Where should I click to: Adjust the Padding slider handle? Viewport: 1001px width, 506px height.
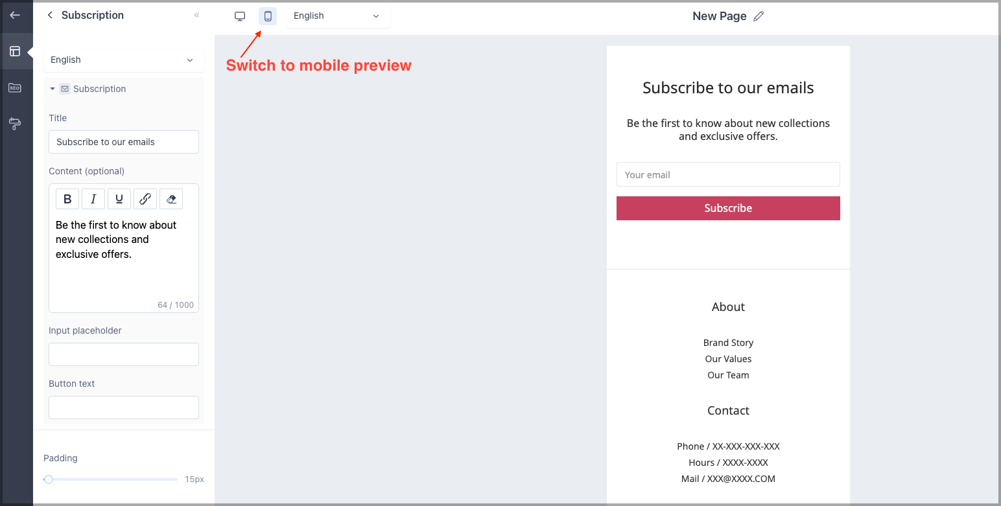(49, 479)
